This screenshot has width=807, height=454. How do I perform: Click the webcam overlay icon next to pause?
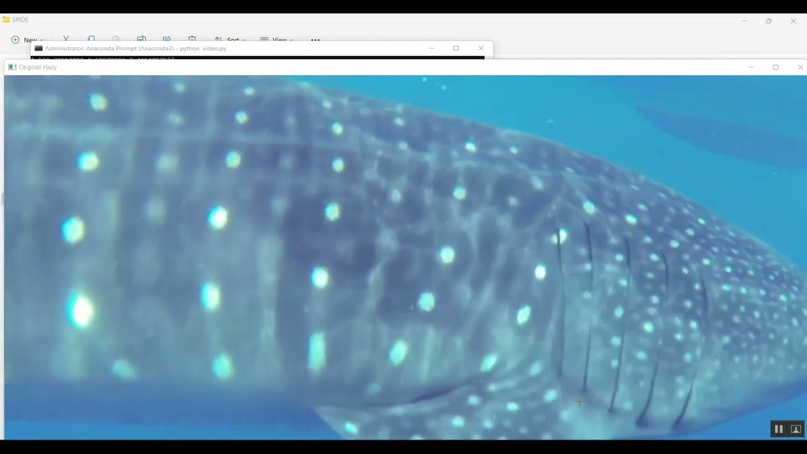click(x=796, y=429)
